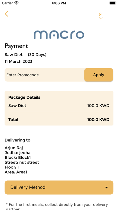Open the Delivery Method dropdown
This screenshot has width=118, height=210.
point(59,187)
